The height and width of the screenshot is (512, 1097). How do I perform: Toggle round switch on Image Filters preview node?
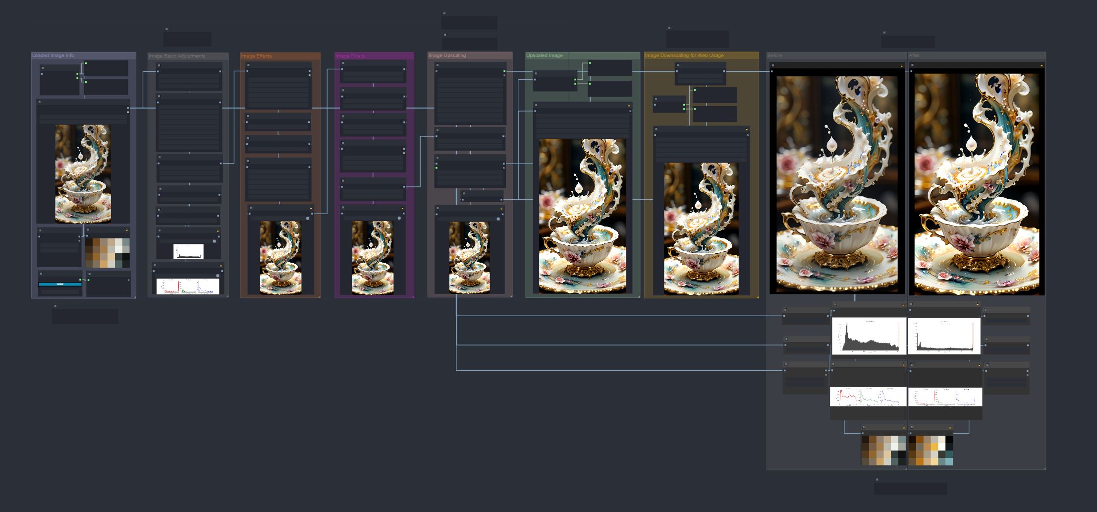click(399, 218)
